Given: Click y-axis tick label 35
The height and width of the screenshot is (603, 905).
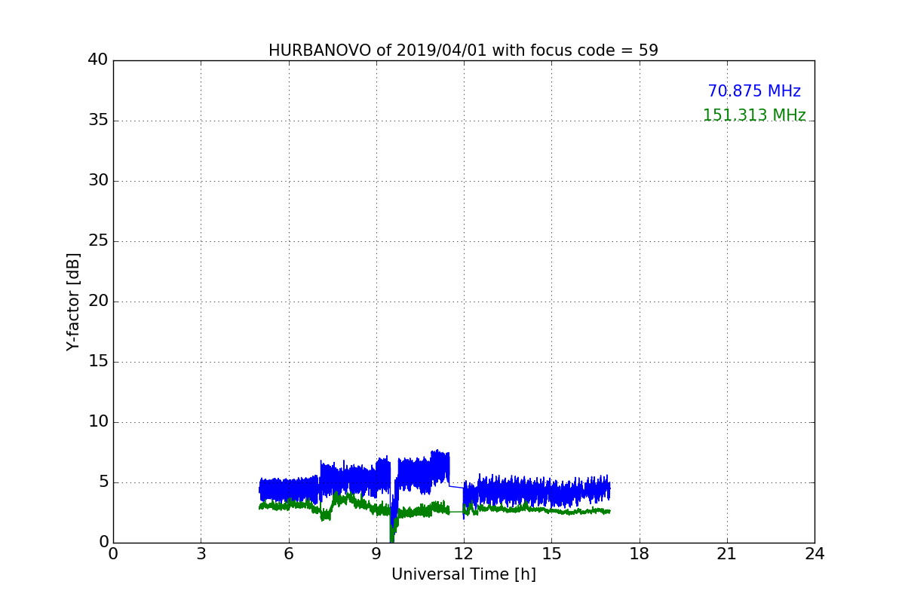Looking at the screenshot, I should [98, 121].
